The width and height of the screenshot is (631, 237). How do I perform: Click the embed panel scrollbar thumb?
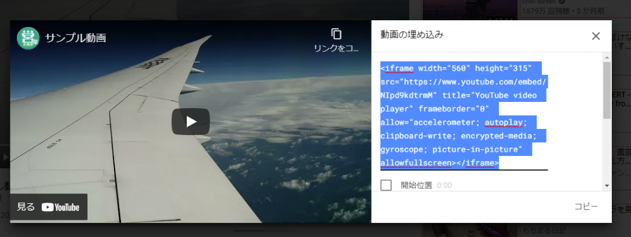606,90
